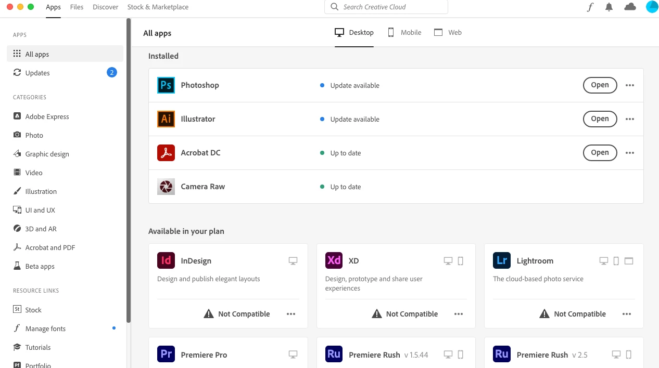The height and width of the screenshot is (368, 659).
Task: Open the Stock & Marketplace tab
Action: tap(158, 7)
